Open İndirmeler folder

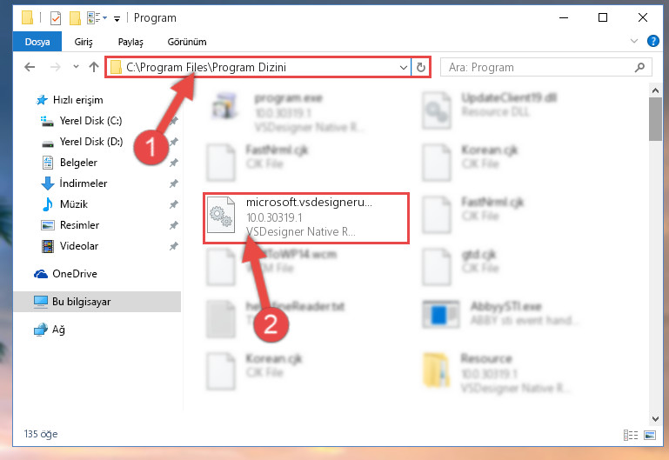click(x=84, y=183)
